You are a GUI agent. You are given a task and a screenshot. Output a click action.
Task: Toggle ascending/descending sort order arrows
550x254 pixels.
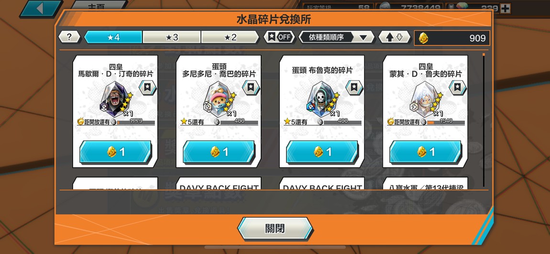tap(394, 37)
